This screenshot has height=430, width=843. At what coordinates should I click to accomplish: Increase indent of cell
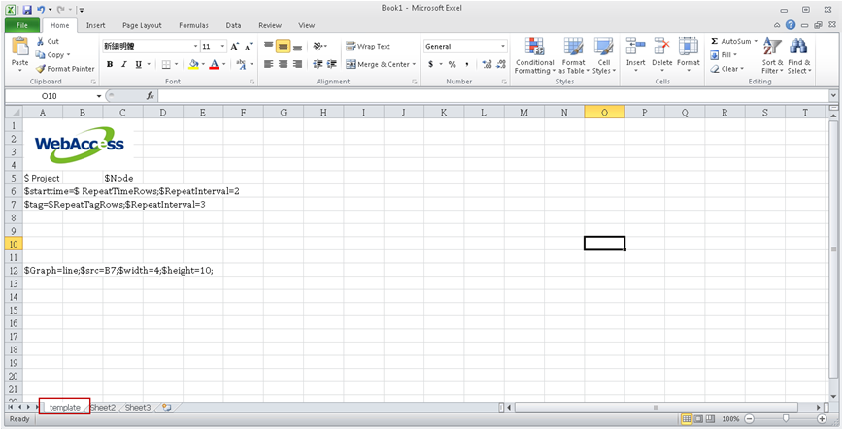click(332, 64)
